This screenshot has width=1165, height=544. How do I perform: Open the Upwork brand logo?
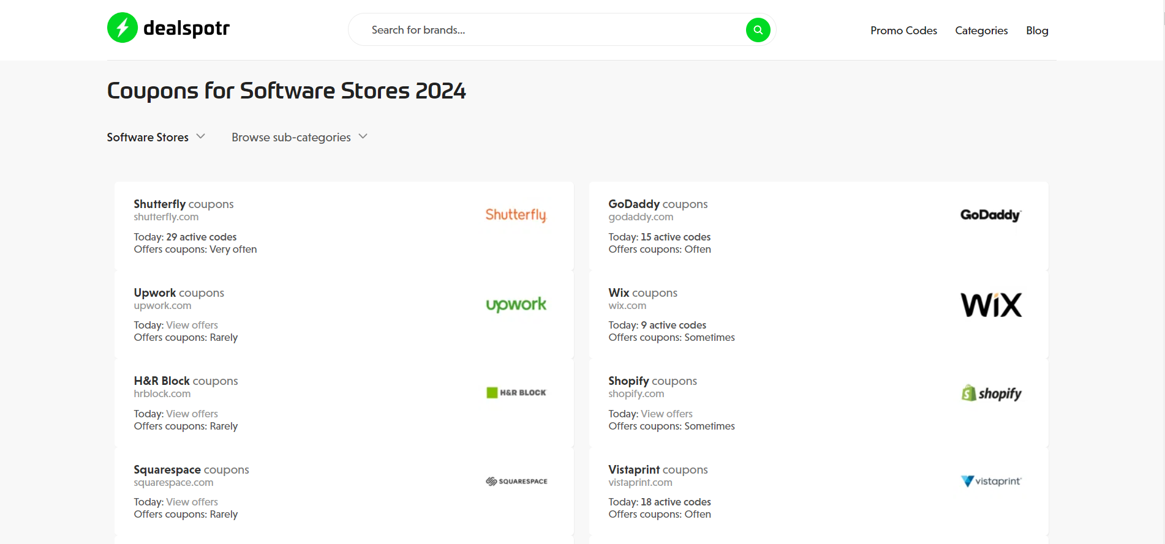(x=516, y=304)
